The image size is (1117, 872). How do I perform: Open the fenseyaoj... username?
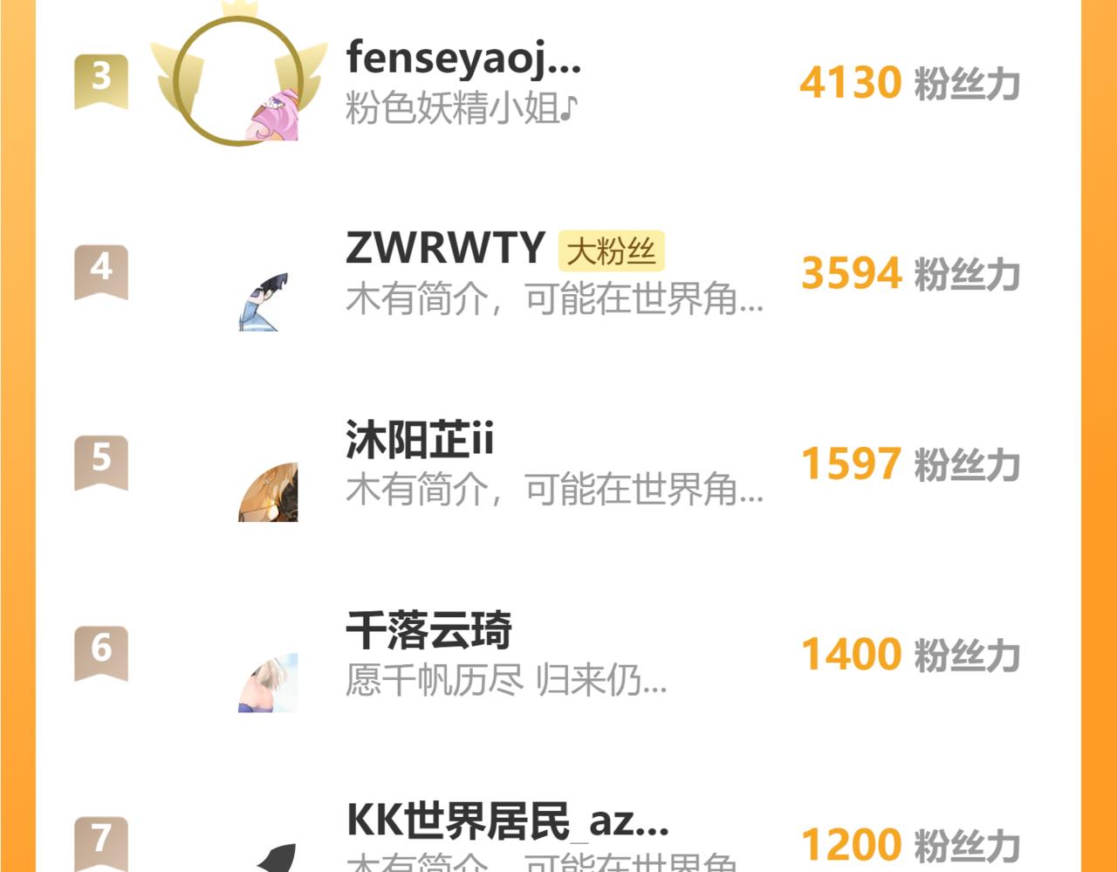coord(463,59)
